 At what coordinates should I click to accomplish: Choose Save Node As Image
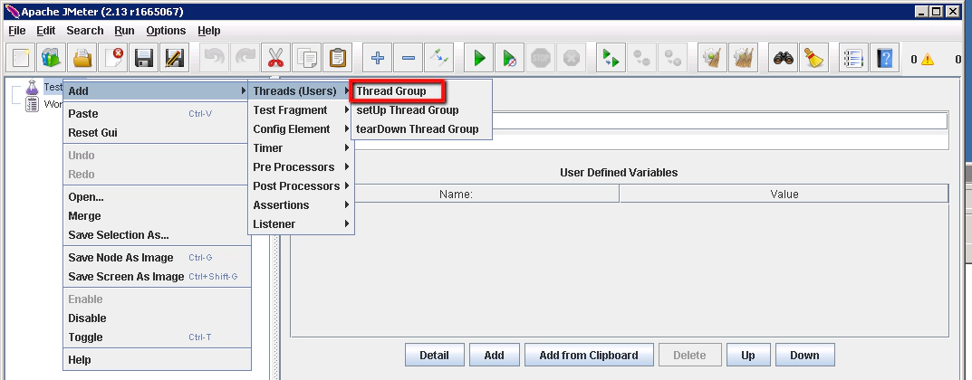coord(157,258)
